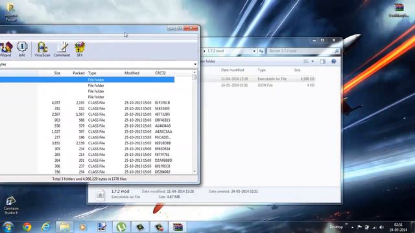The width and height of the screenshot is (415, 233).
Task: Change the view with Explorer view icon
Action: 306,61
